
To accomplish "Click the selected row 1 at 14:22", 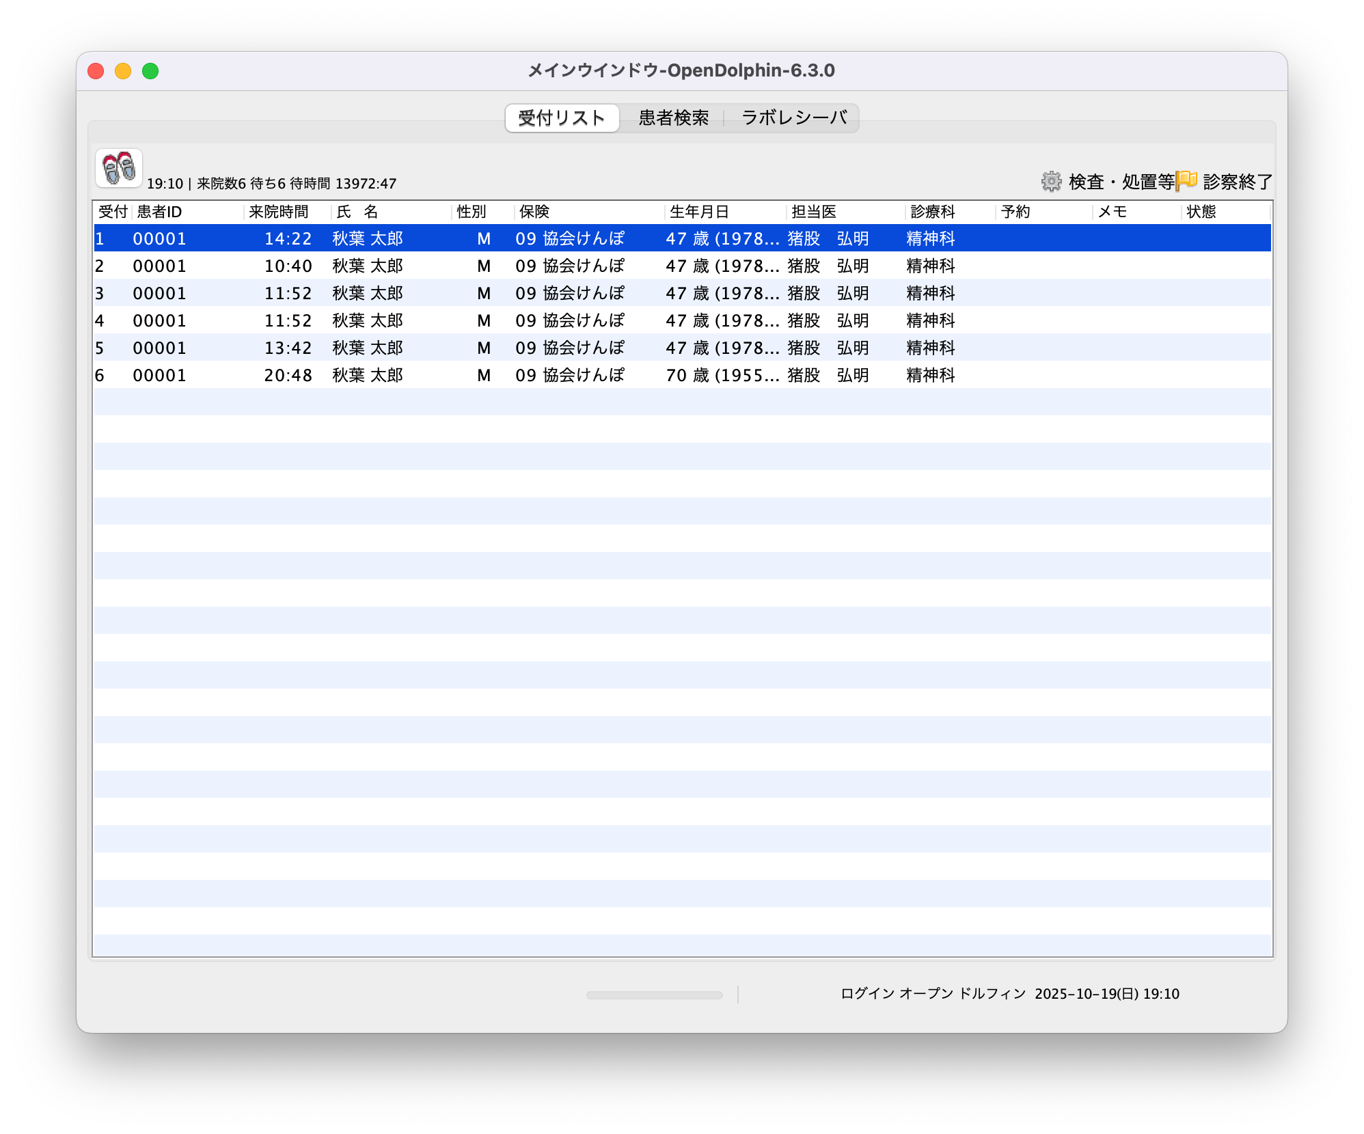I will [288, 238].
